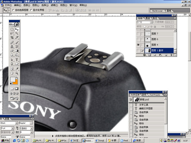The image size is (191, 143).
Task: Switch to the Tool Presets tab
Action: point(155,95)
